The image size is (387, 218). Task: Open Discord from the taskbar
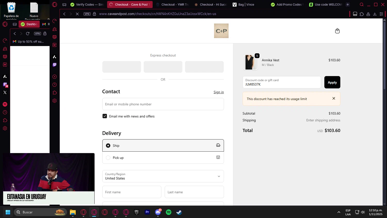pos(158,212)
